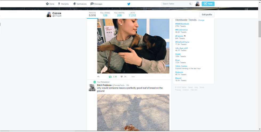This screenshot has width=261, height=132.
Task: Open profile avatar menu in top bar
Action: (x=197, y=4)
